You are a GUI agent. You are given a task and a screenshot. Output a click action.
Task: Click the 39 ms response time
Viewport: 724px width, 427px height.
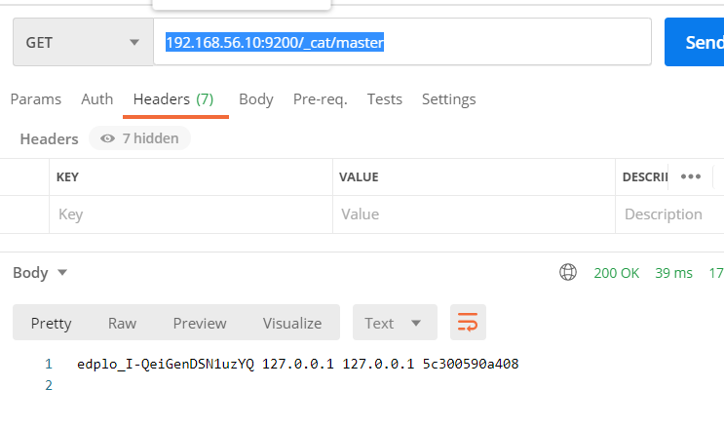pyautogui.click(x=673, y=273)
